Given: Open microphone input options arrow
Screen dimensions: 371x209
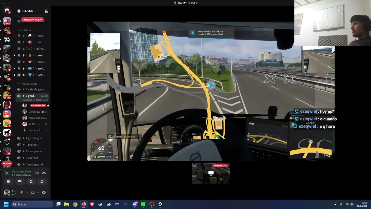Looking at the screenshot, I should click(27, 192).
